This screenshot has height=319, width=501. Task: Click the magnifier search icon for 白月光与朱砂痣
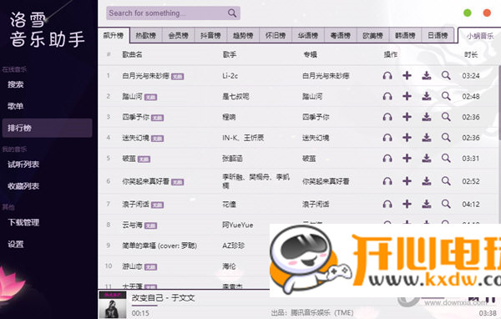[446, 76]
